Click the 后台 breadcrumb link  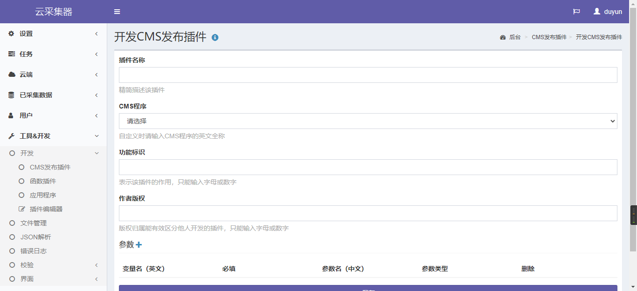514,37
